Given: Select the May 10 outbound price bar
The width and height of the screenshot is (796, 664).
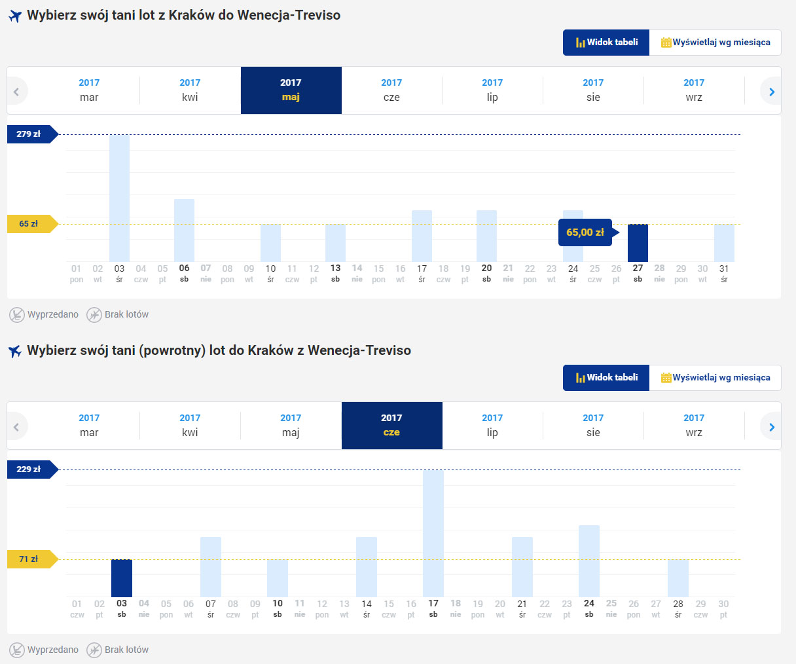Looking at the screenshot, I should click(270, 243).
